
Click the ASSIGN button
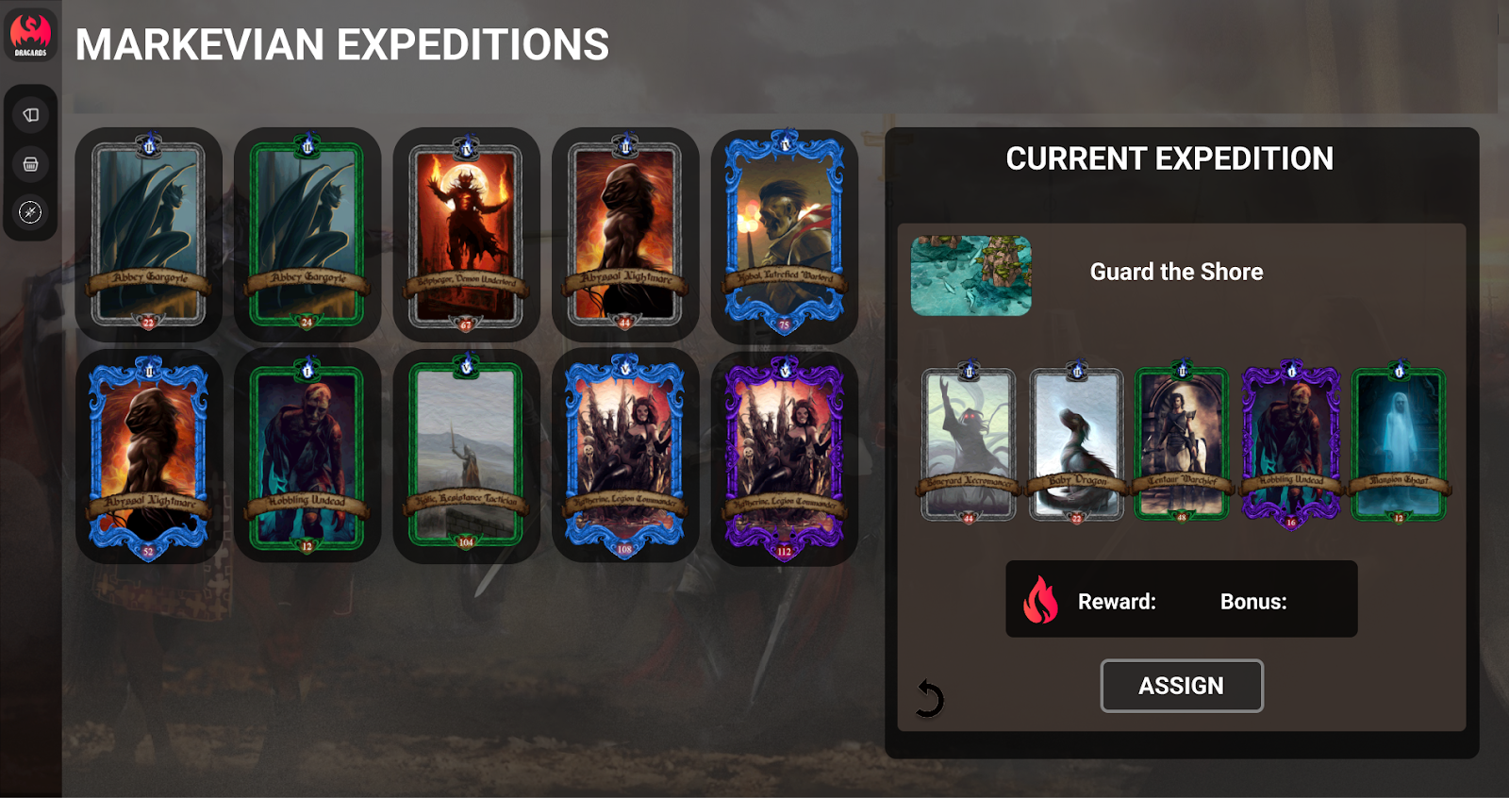tap(1182, 686)
